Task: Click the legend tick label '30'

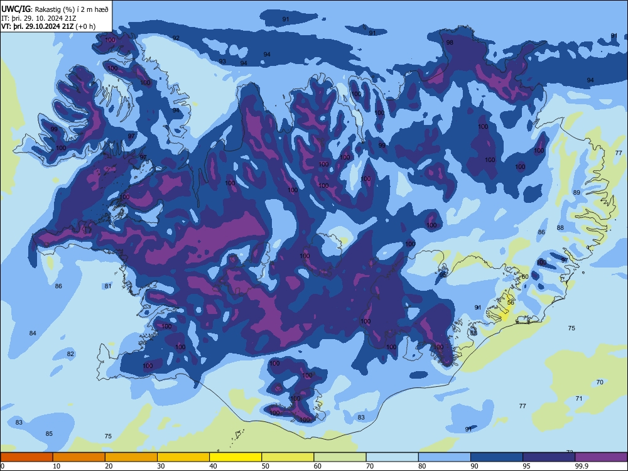Action: tap(161, 466)
